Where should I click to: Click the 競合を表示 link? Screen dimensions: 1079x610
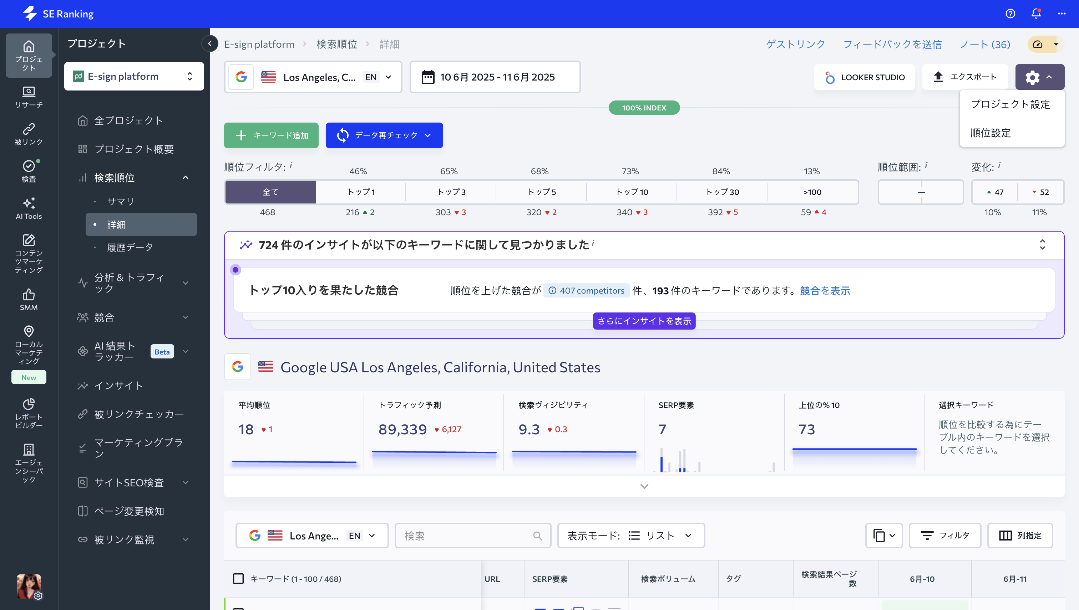pyautogui.click(x=824, y=290)
